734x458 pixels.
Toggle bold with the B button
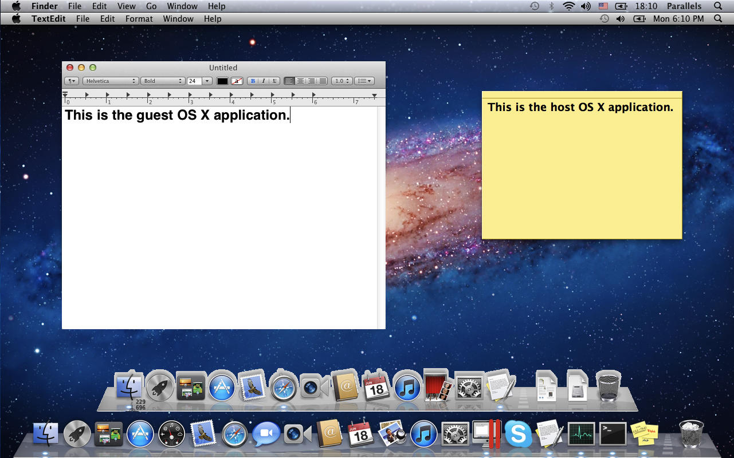253,81
